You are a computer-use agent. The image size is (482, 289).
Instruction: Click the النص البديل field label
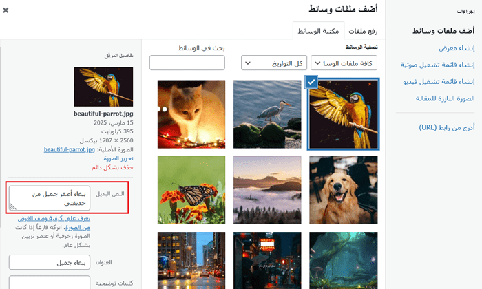pos(109,194)
